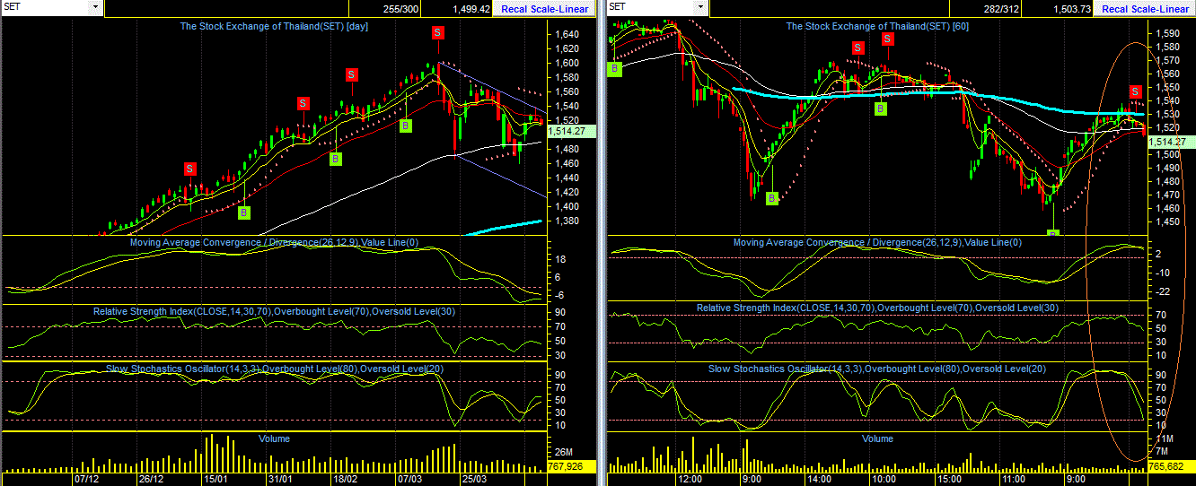1196x486 pixels.
Task: Click the 07/12 date label on daily time axis
Action: [86, 480]
